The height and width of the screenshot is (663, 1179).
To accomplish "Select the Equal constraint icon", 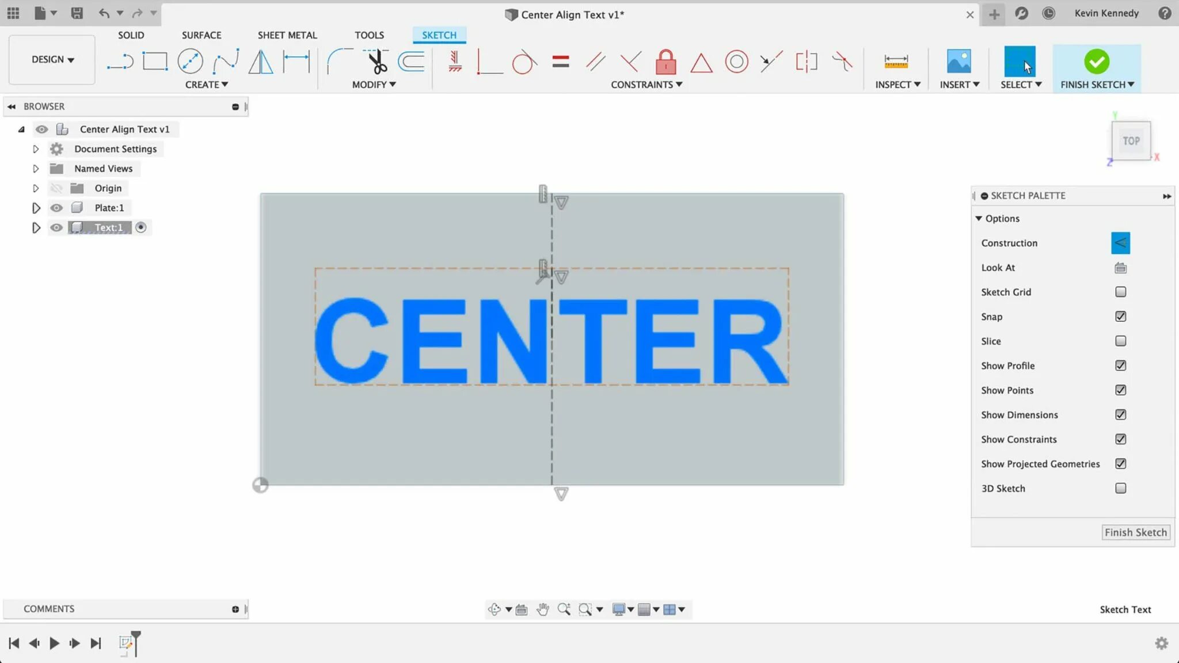I will (560, 62).
